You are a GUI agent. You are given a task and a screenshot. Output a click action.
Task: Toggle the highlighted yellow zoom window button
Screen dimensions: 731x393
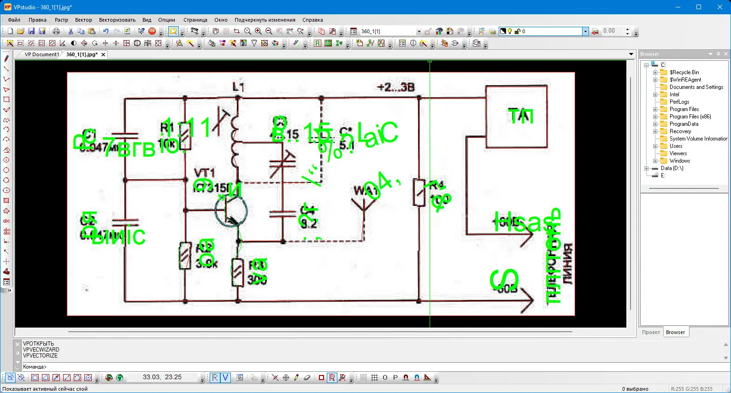pyautogui.click(x=173, y=31)
